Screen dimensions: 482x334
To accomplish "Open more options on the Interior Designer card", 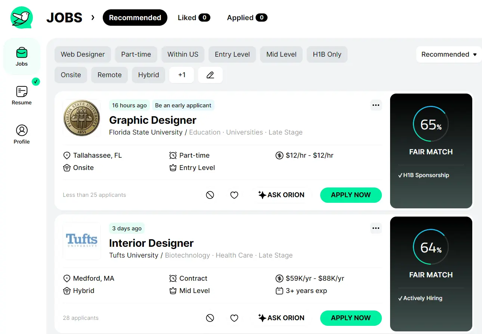I will (376, 228).
